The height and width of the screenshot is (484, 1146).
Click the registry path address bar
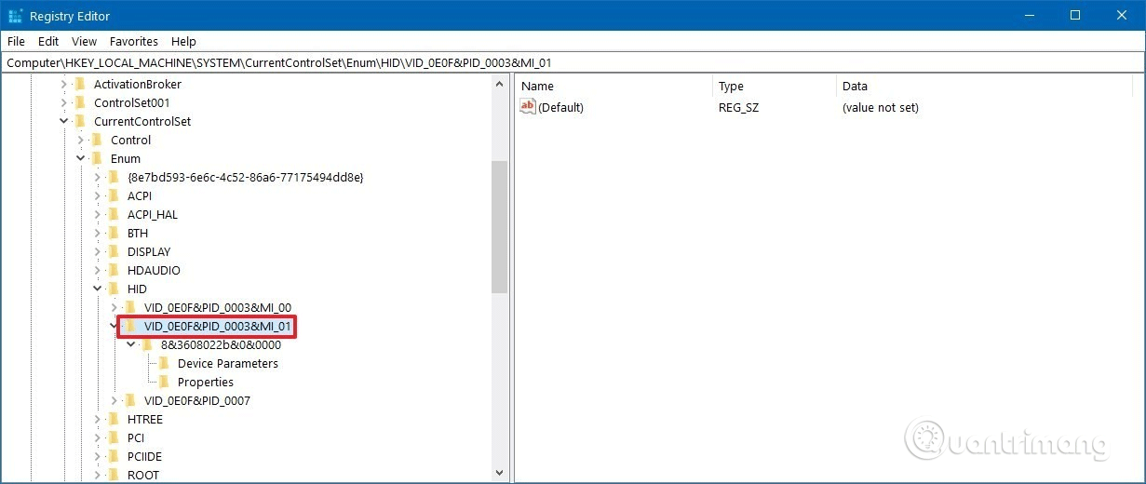(573, 62)
